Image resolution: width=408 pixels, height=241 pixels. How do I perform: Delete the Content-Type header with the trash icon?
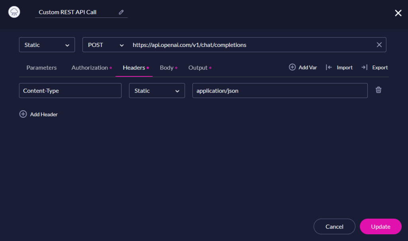378,90
